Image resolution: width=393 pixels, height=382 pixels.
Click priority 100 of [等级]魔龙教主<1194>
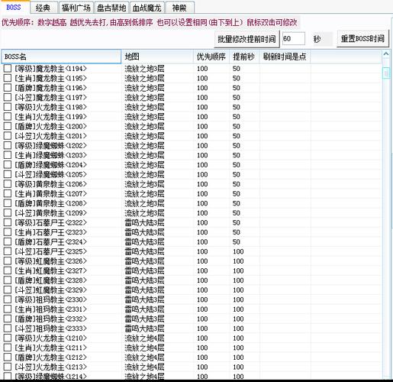[x=202, y=69]
